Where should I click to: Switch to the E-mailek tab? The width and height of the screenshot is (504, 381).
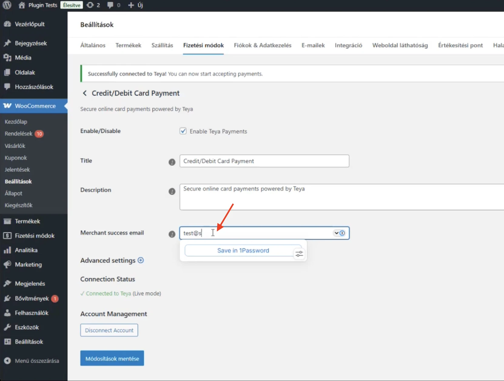coord(313,45)
